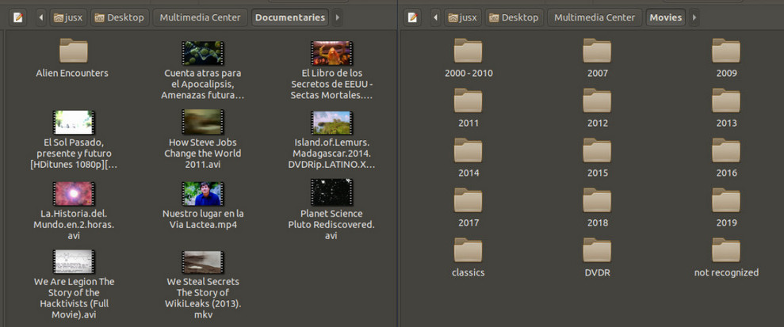Open the 2000 - 2010 folder
This screenshot has width=784, height=327.
point(468,51)
